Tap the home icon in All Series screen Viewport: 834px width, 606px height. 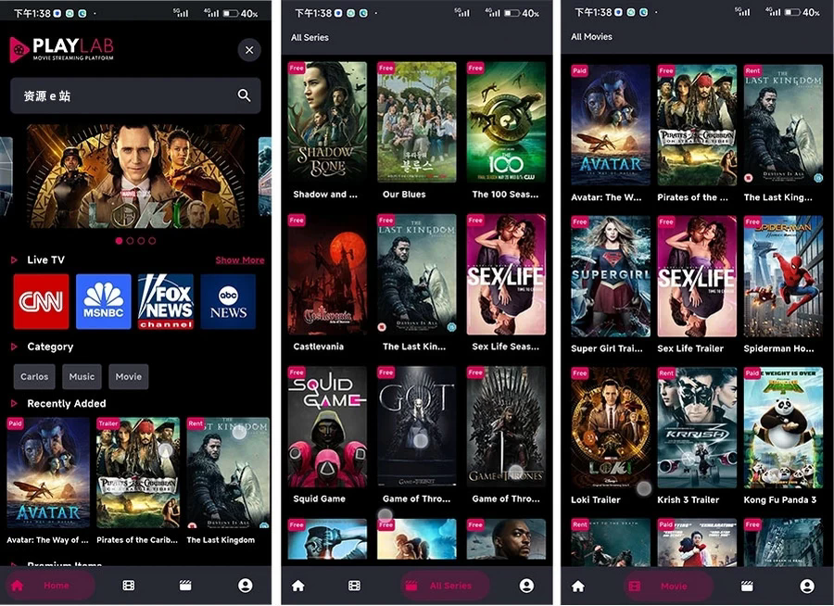pos(297,586)
